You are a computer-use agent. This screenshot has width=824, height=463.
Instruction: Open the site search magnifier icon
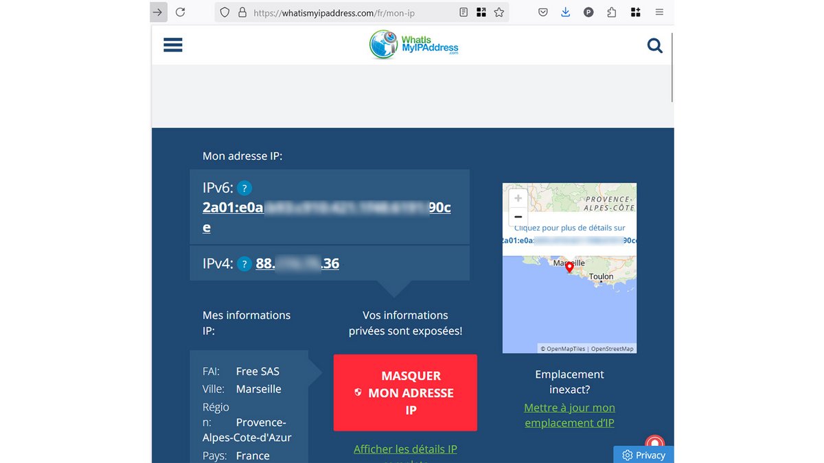click(x=655, y=46)
